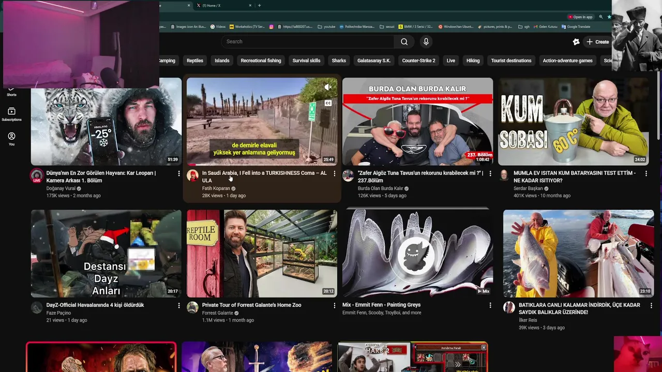
Task: Open options menu for TURKISHNESS Coma video
Action: pyautogui.click(x=334, y=174)
